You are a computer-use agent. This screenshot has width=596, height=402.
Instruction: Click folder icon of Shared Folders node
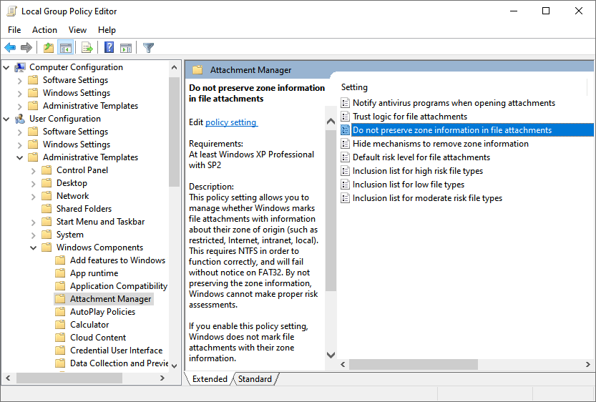click(x=47, y=209)
